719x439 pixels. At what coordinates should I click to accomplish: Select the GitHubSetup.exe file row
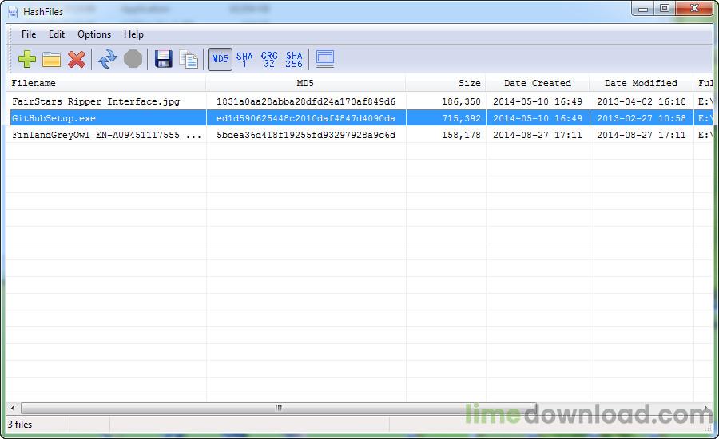(359, 118)
